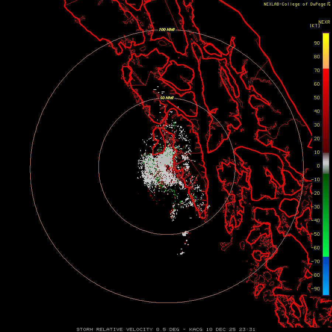Click the 50 NMI range ring label
The height and width of the screenshot is (332, 332).
pos(167,98)
